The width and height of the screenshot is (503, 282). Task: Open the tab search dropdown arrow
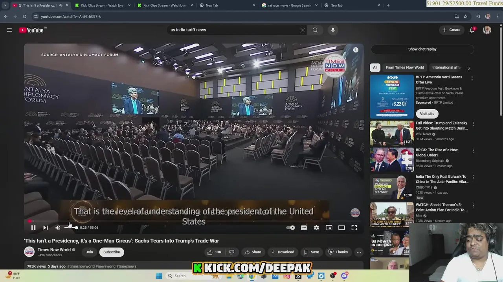5,5
